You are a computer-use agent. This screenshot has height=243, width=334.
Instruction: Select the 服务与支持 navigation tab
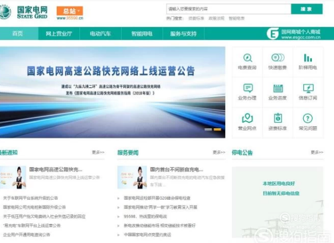pyautogui.click(x=183, y=34)
